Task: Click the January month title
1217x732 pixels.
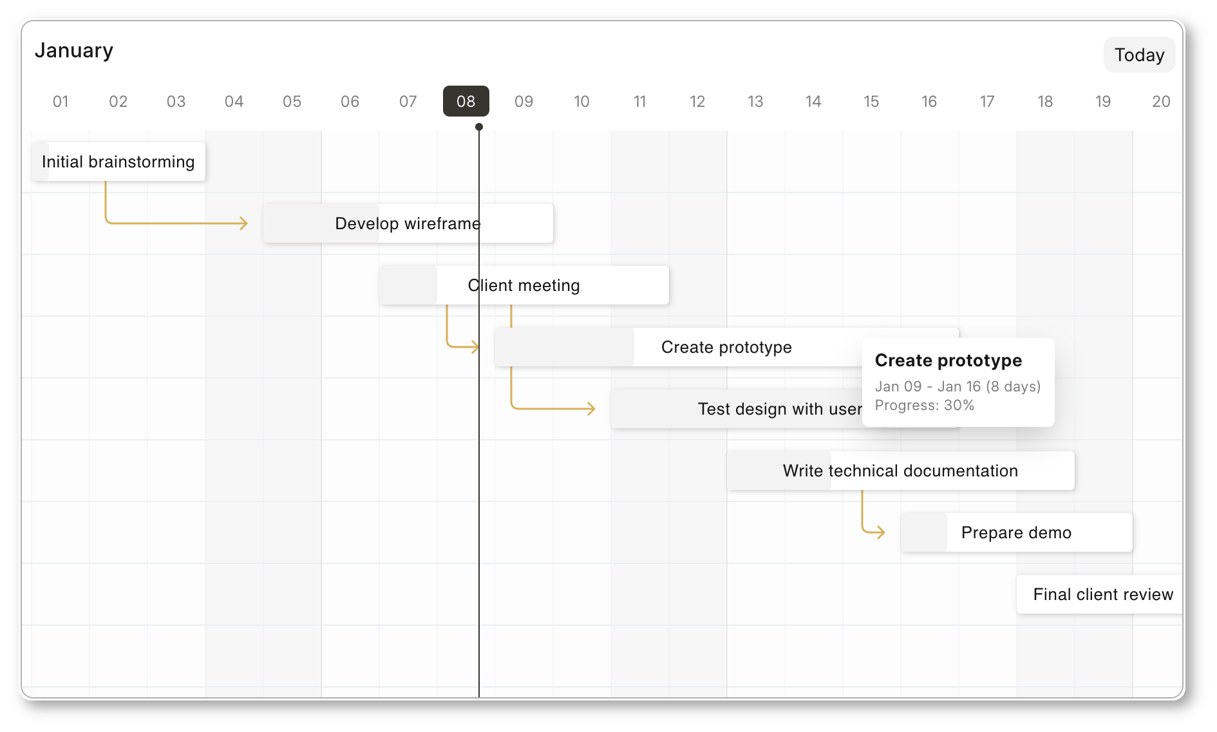Action: click(x=74, y=50)
